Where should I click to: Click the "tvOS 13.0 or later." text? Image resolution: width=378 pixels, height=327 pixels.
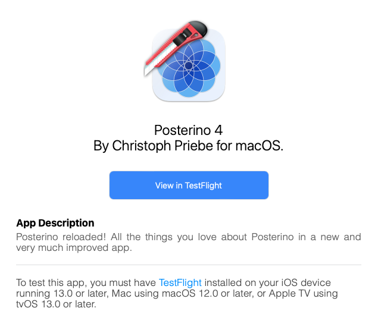coord(56,304)
